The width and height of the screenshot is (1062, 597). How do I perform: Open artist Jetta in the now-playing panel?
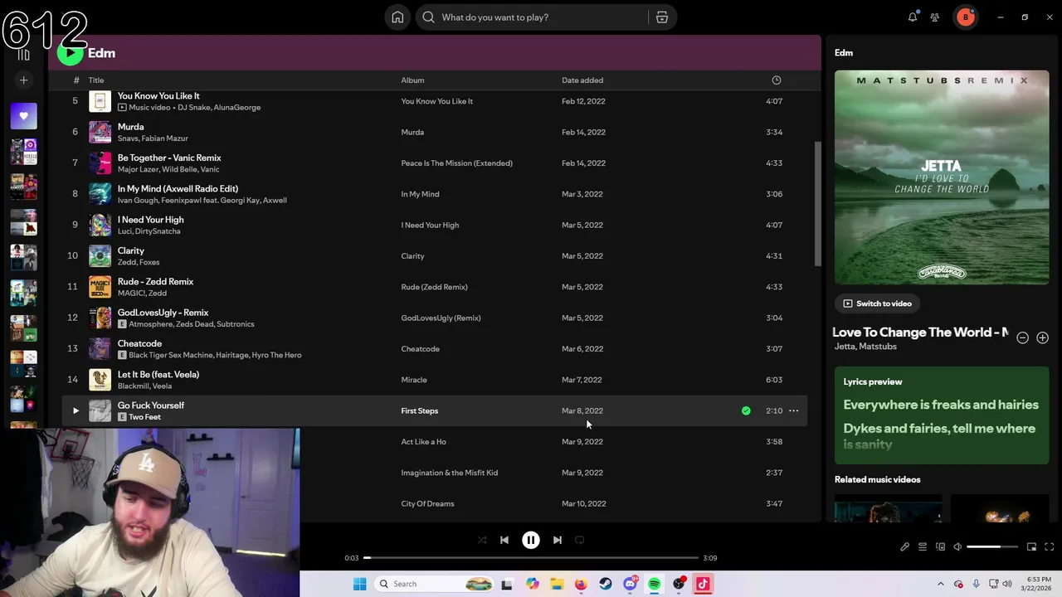tap(844, 347)
